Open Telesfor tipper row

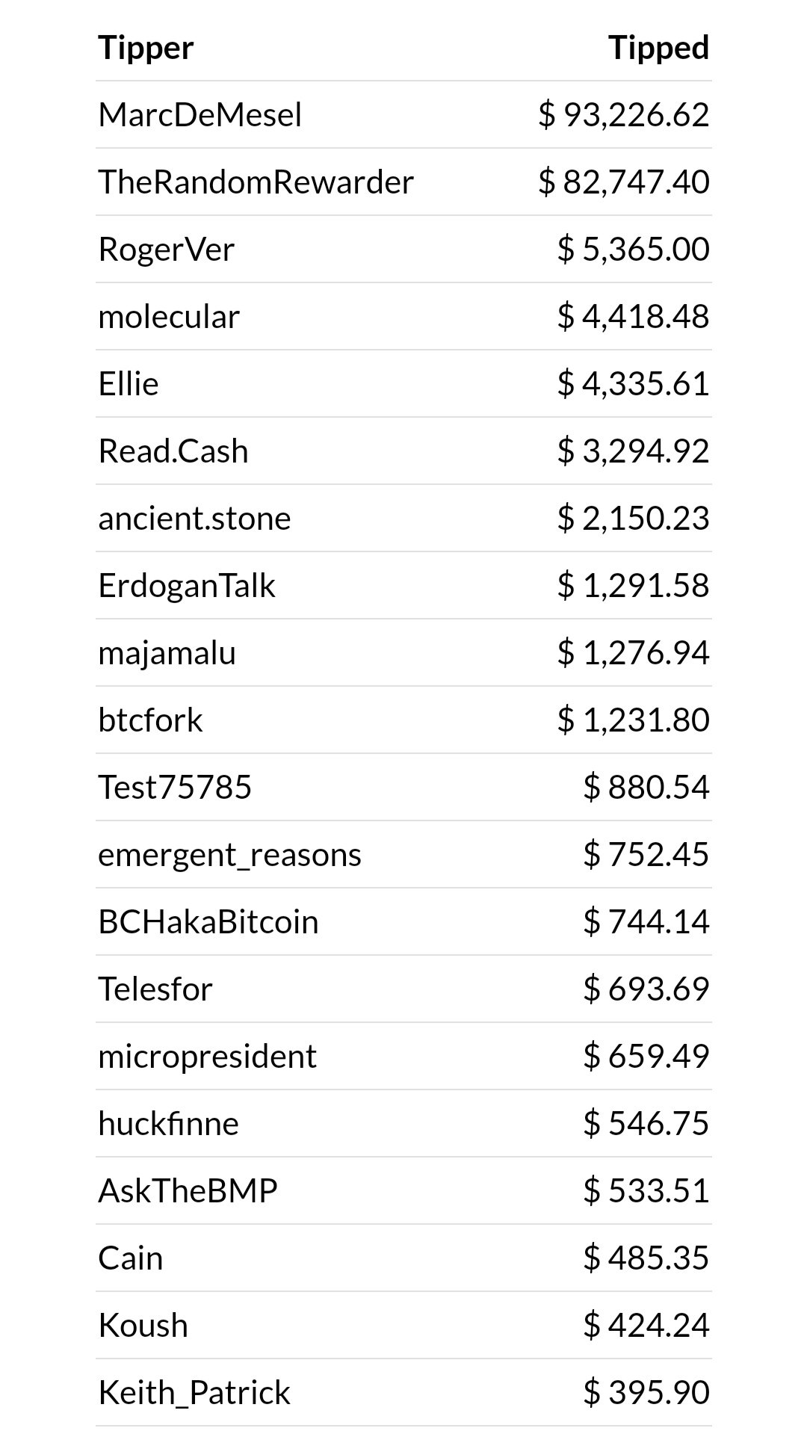point(403,989)
